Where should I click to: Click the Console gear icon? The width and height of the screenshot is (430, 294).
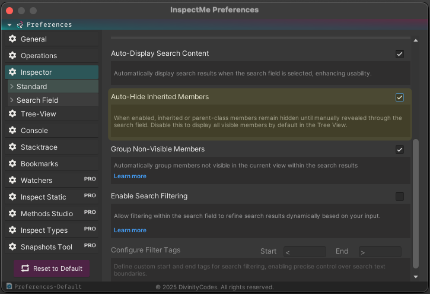click(12, 131)
